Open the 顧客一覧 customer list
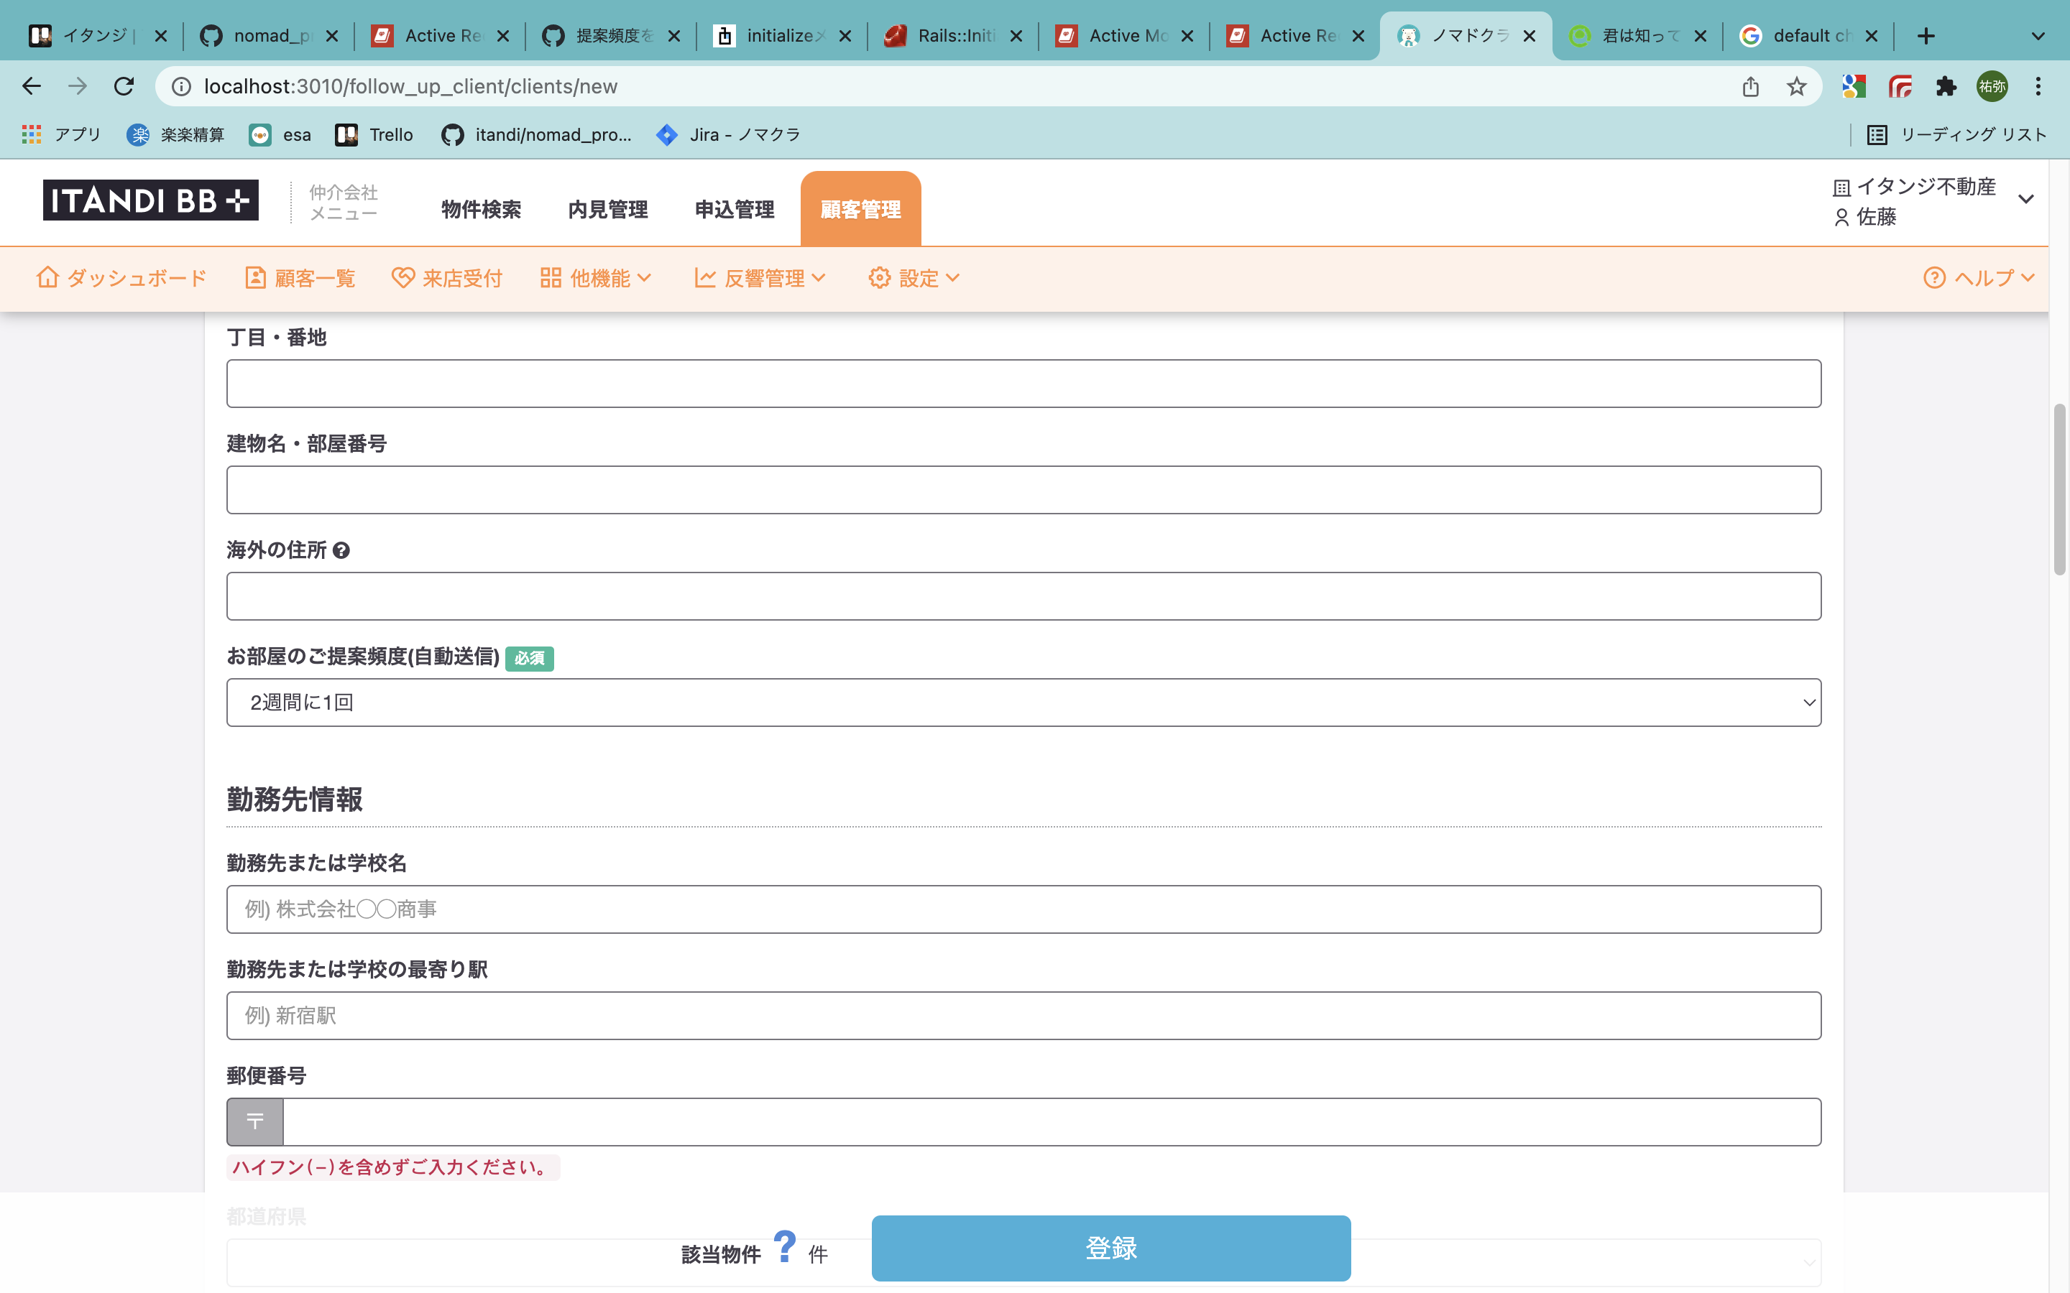Viewport: 2070px width, 1293px height. click(x=300, y=278)
